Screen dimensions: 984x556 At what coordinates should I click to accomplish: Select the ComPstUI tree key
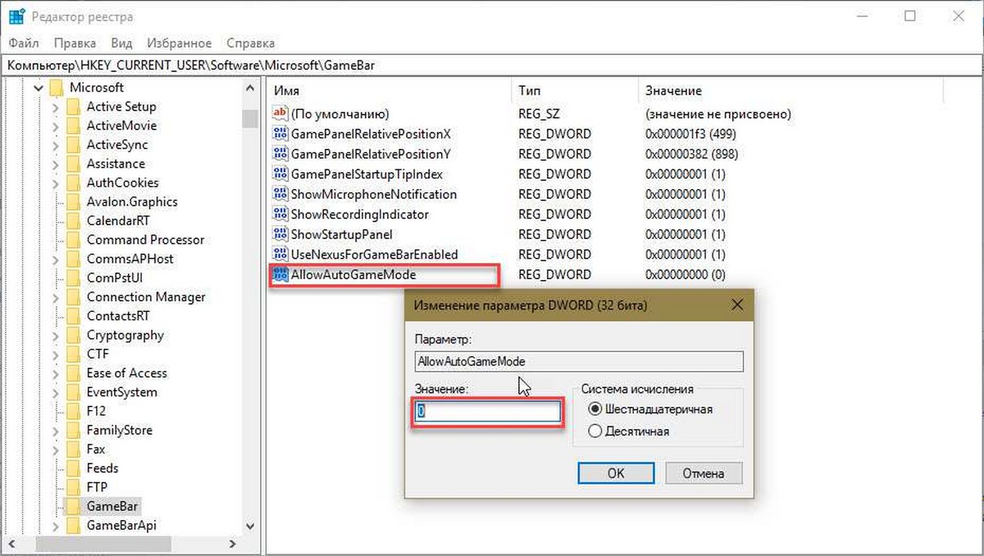(114, 278)
